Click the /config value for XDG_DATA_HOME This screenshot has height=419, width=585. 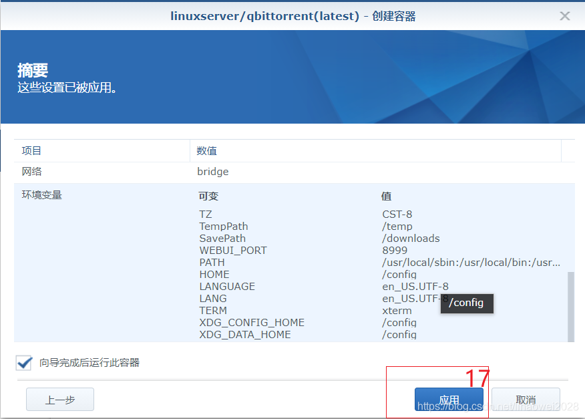(x=399, y=334)
